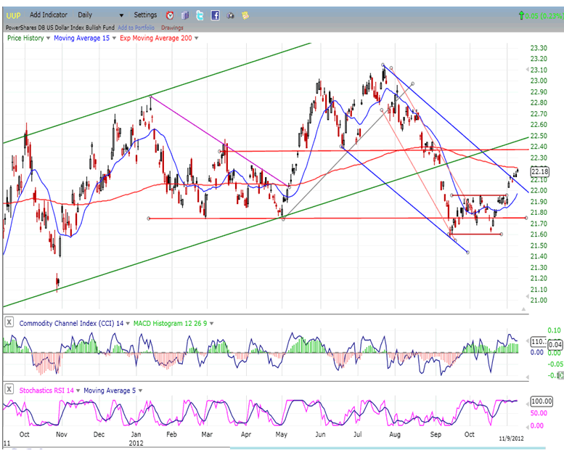Share chart via Facebook icon
This screenshot has height=453, width=564.
[x=216, y=15]
